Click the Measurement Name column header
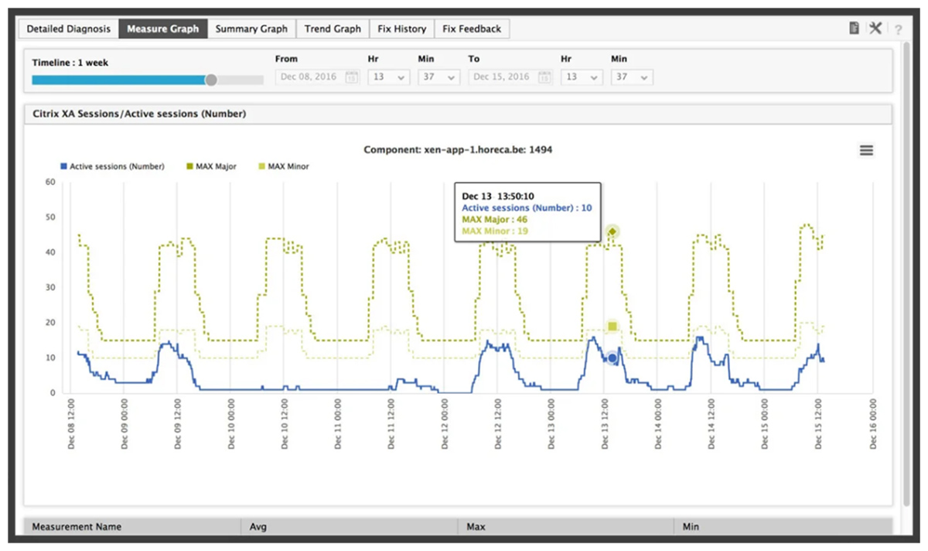The image size is (928, 551). point(132,526)
